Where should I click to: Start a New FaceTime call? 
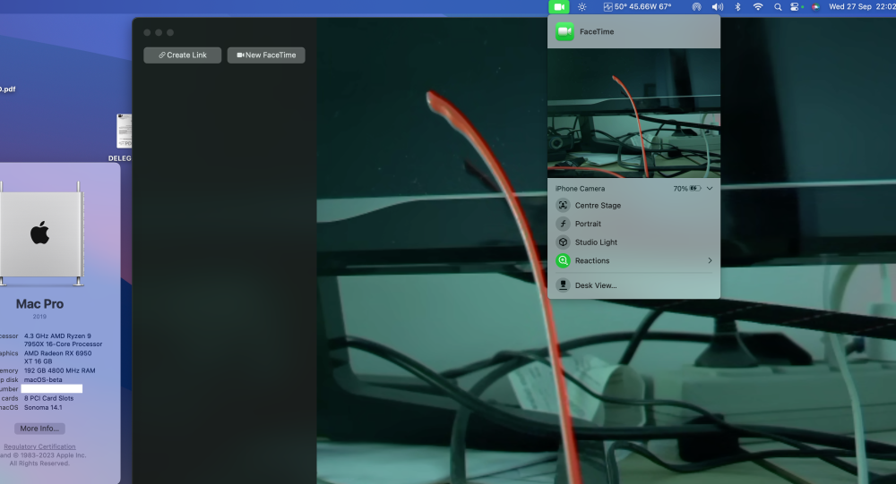pos(266,55)
